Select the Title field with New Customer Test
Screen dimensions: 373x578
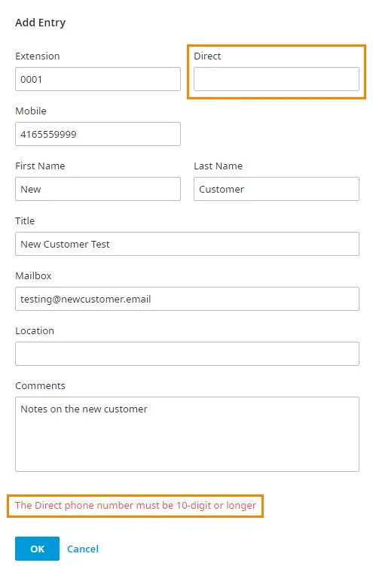click(x=187, y=244)
